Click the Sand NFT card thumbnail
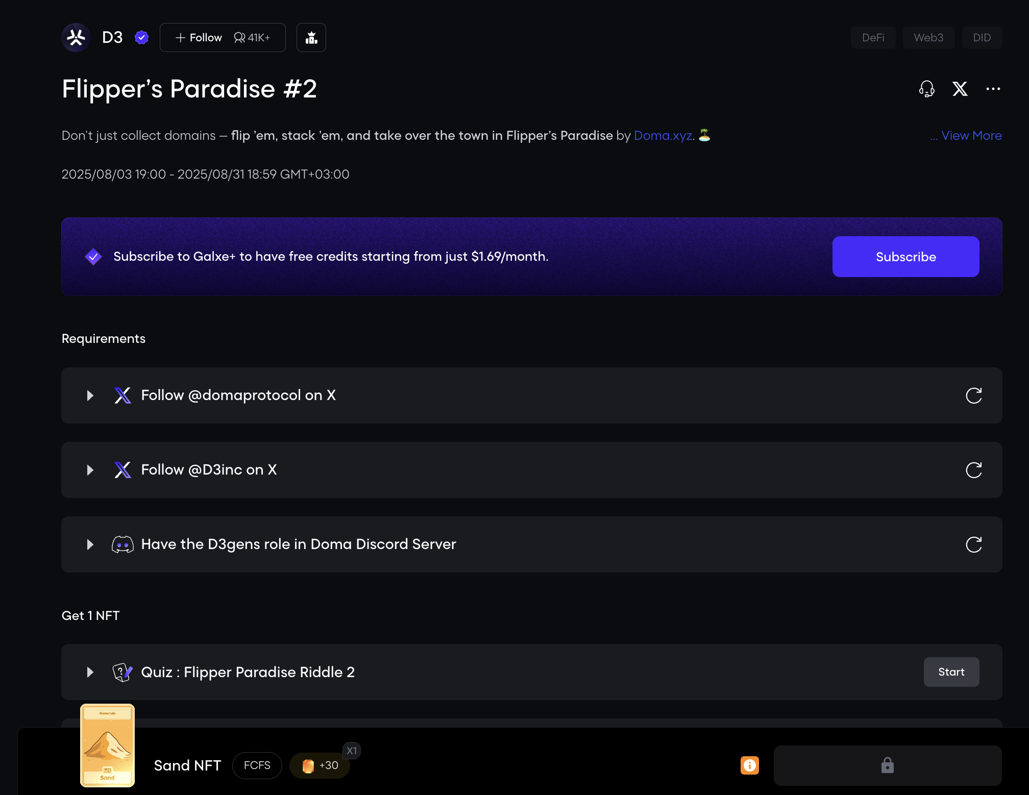 coord(107,745)
